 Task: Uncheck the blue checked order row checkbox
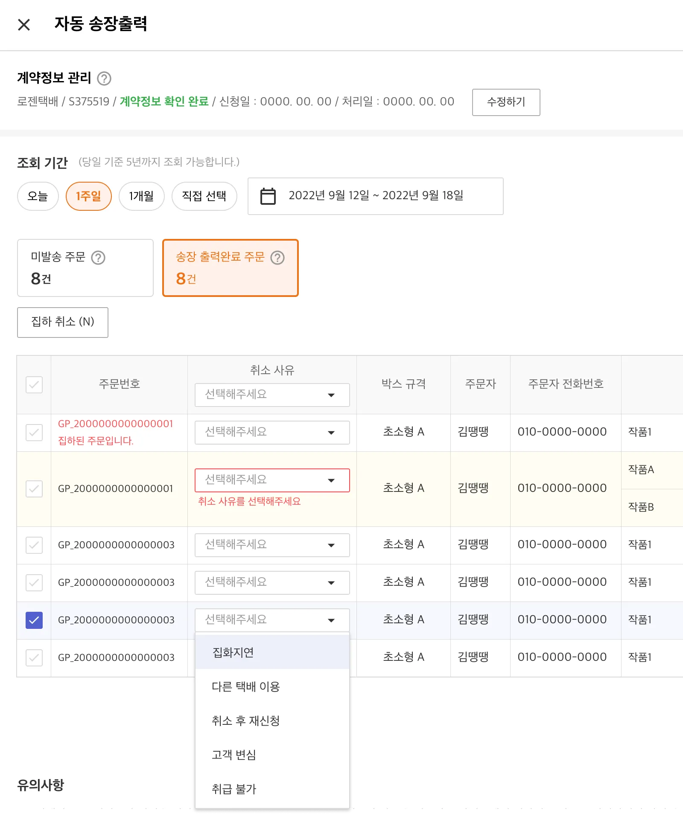pos(34,620)
